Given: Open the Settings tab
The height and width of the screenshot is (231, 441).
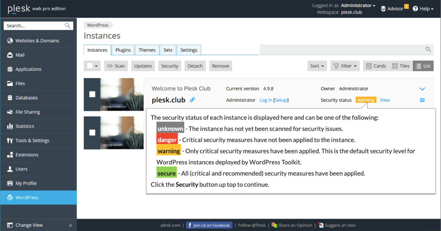Looking at the screenshot, I should point(189,50).
